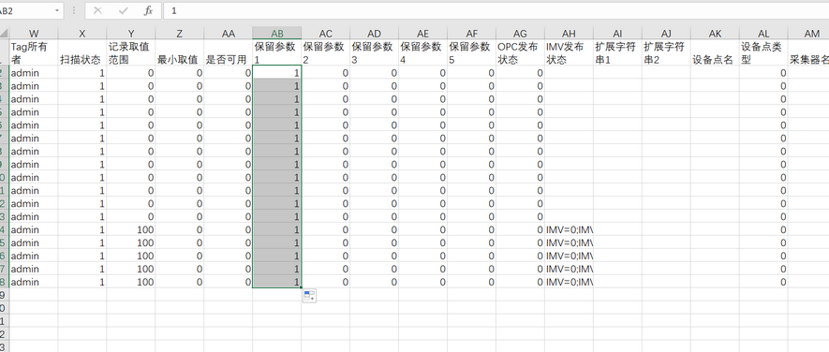The image size is (829, 352).
Task: Open the Name Box dropdown arrow
Action: pos(56,10)
